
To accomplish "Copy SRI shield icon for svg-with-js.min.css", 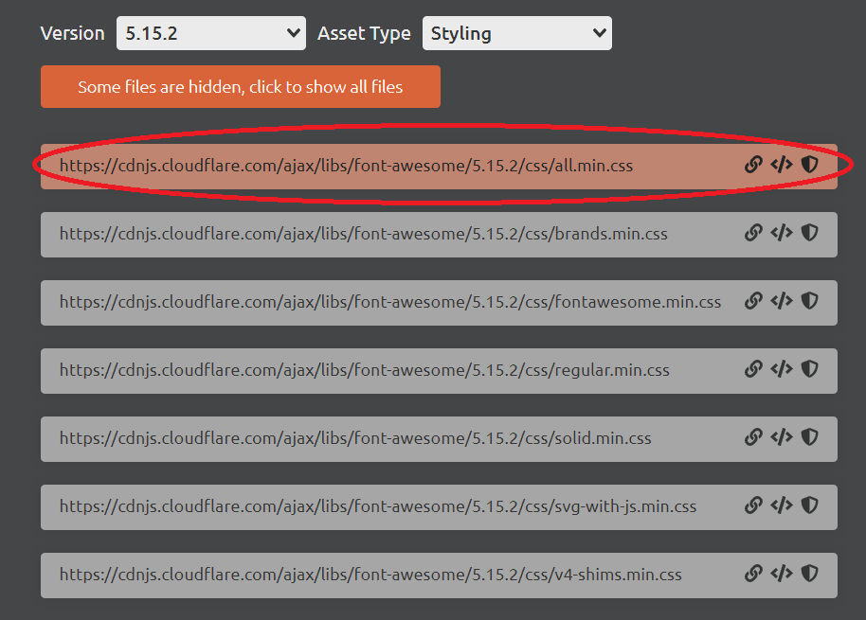I will coord(810,505).
